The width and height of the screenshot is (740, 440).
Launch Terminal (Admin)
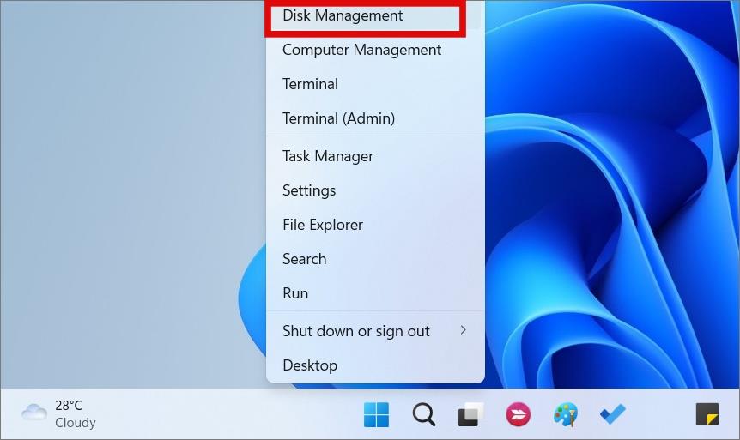375,118
